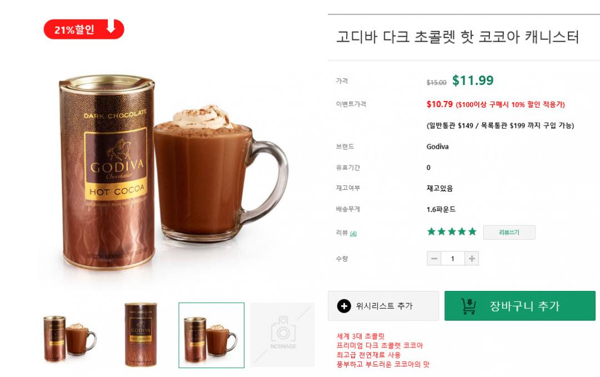The height and width of the screenshot is (377, 600).
Task: Open the 리뷰쓰기 review button
Action: click(509, 232)
